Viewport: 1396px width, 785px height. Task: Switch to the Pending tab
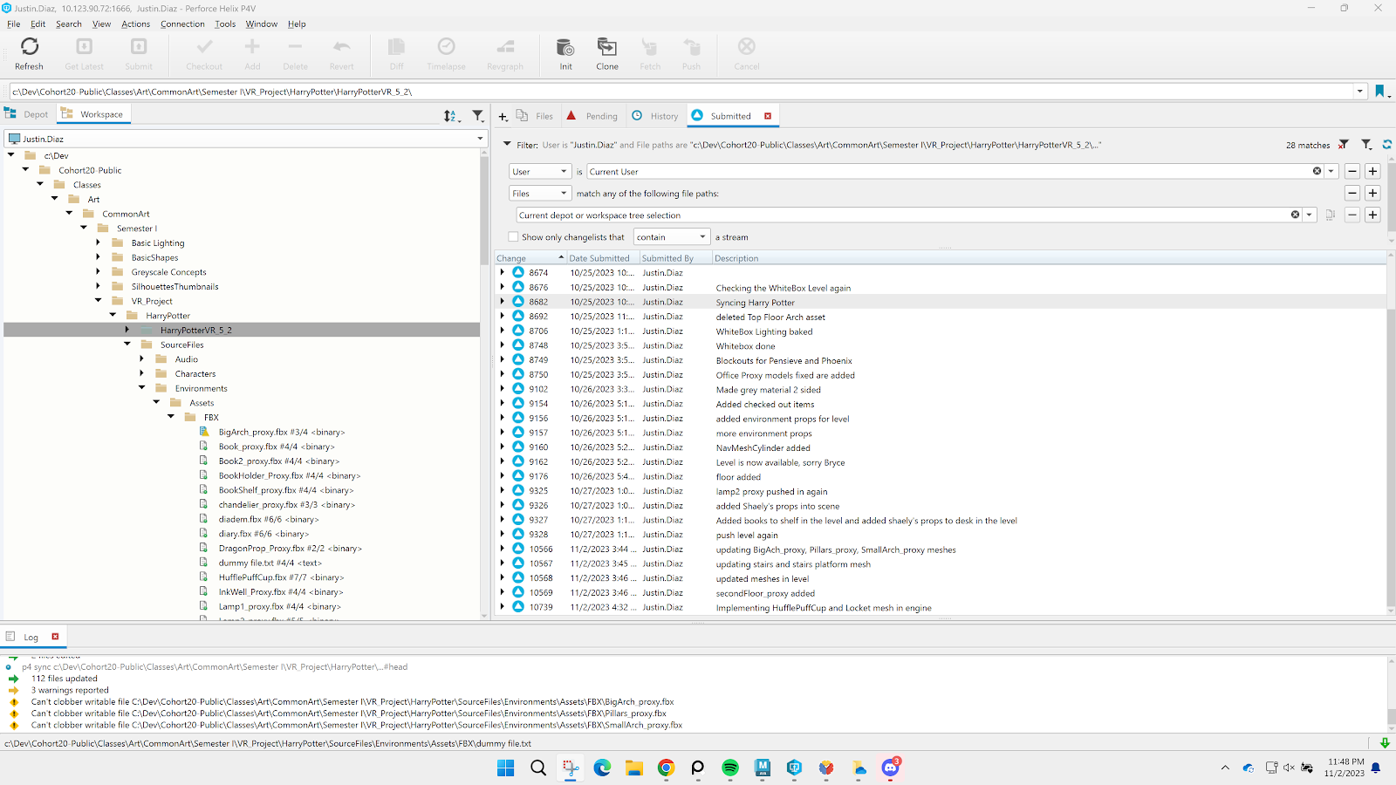tap(592, 116)
